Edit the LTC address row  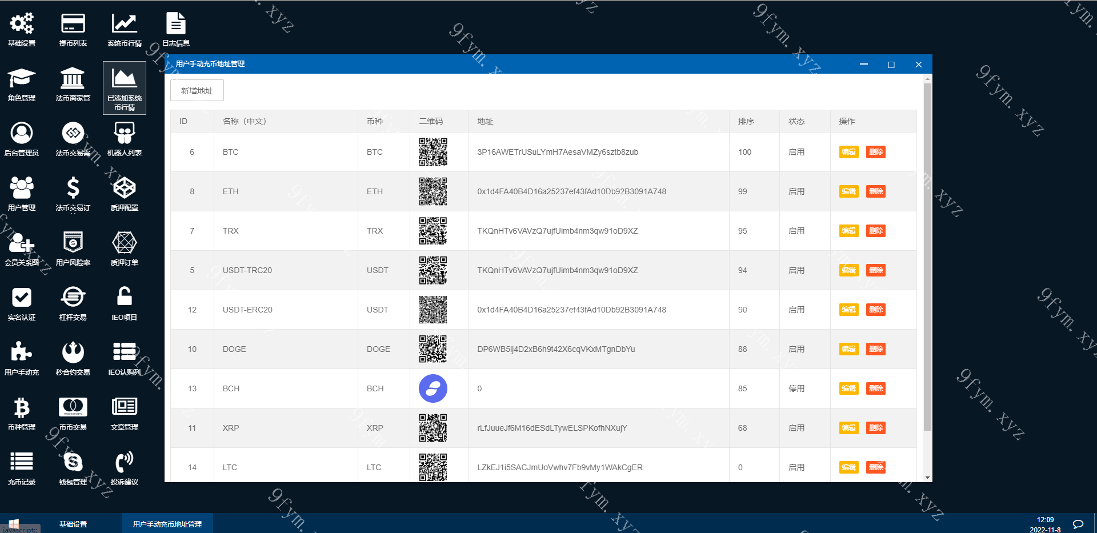(x=848, y=467)
